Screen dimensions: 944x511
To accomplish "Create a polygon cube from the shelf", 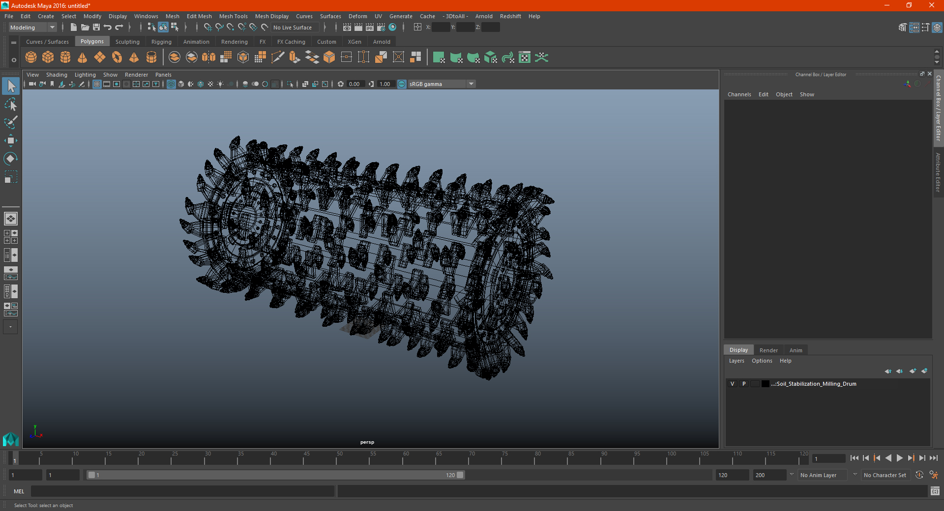I will (48, 57).
